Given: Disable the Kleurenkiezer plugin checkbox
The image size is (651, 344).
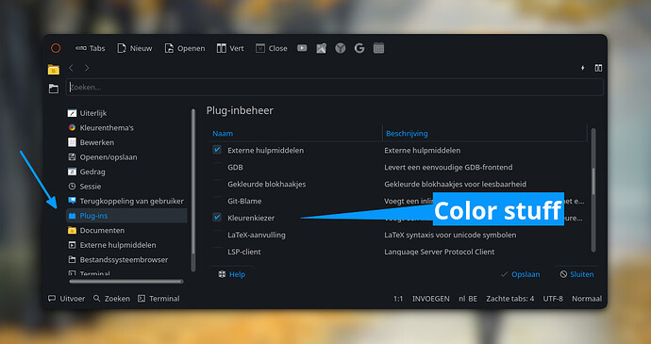Looking at the screenshot, I should [x=217, y=218].
